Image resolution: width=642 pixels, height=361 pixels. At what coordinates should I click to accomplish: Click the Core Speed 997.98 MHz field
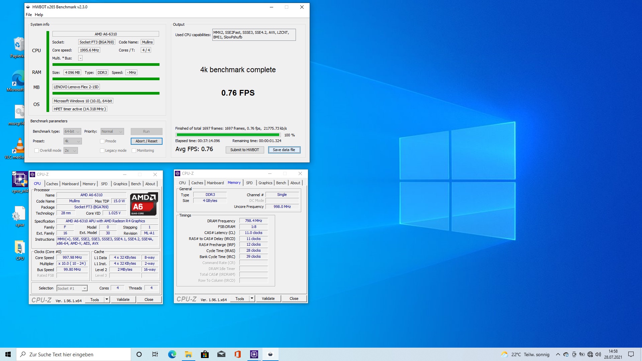[72, 257]
